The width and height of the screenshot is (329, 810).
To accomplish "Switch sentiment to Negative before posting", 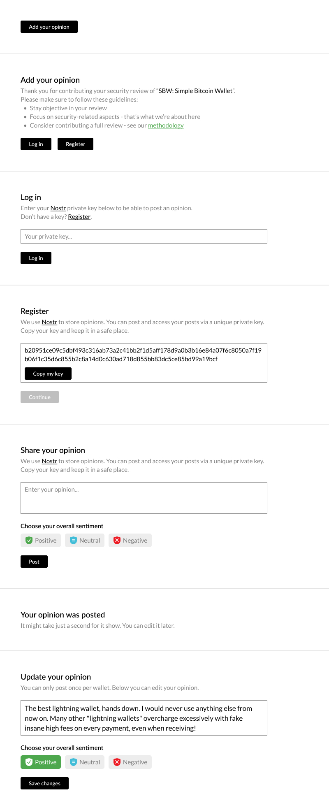I will tap(130, 540).
